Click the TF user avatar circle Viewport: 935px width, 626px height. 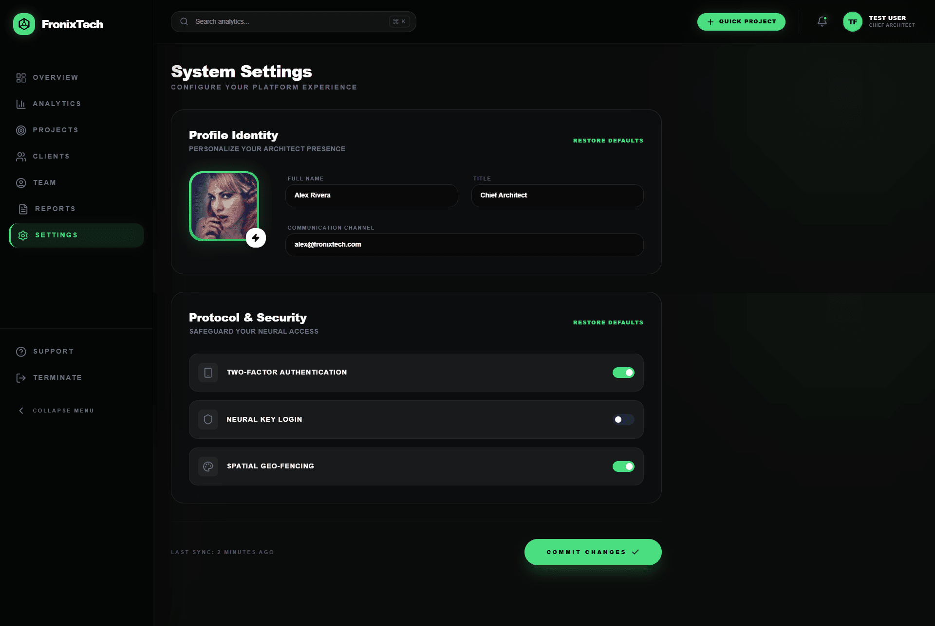point(852,21)
